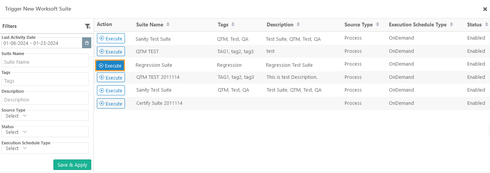Sort the table by Status column
Viewport: 490px width, 173px height.
(x=486, y=24)
